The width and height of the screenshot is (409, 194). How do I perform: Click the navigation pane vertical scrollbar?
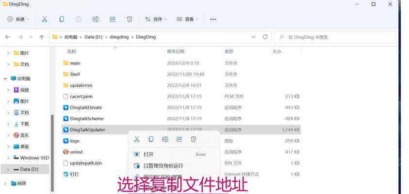pyautogui.click(x=52, y=153)
